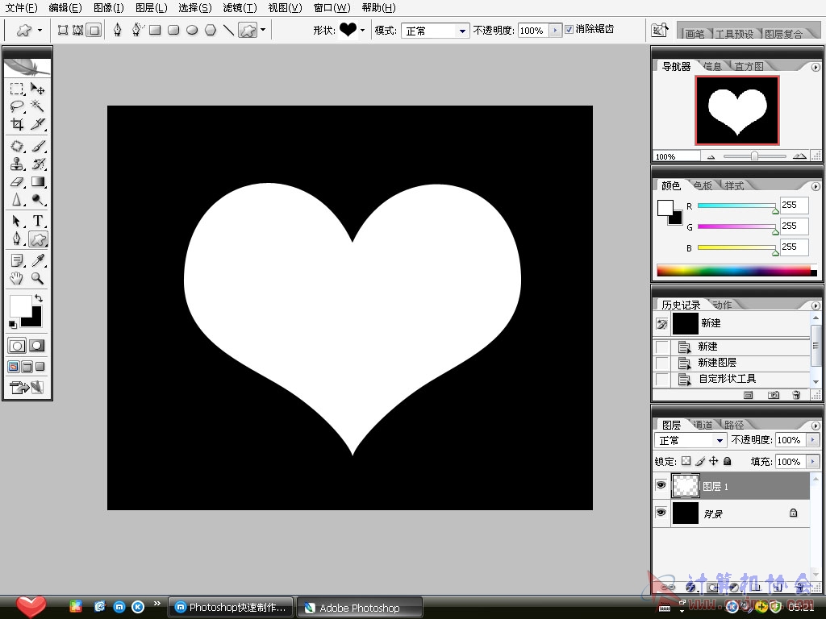Select the Notes tool
826x619 pixels.
pyautogui.click(x=17, y=260)
